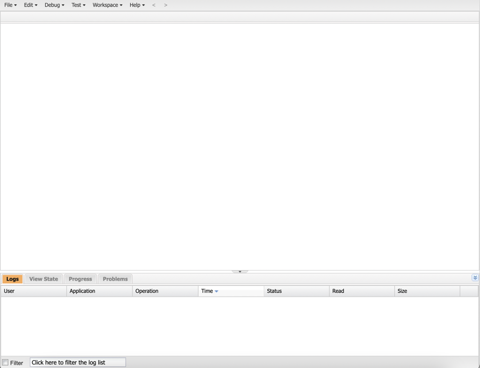
Task: Open the Edit menu
Action: [x=31, y=5]
